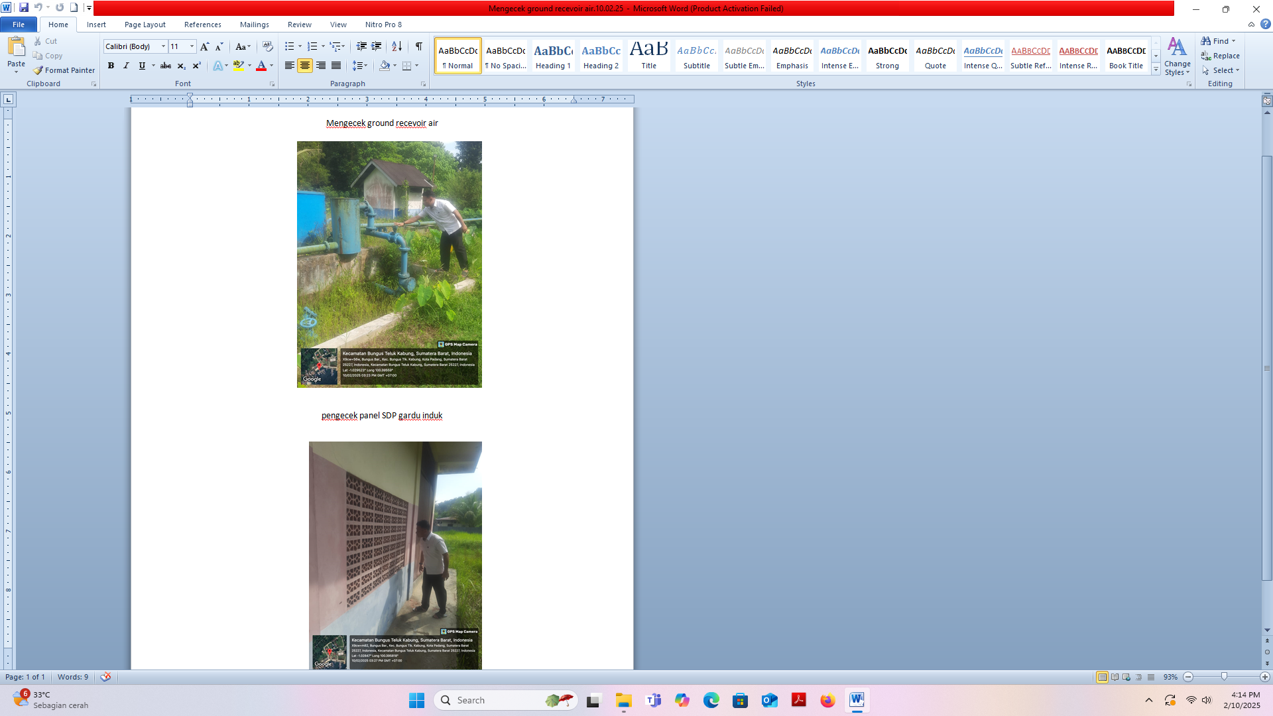Open the File tab
The height and width of the screenshot is (716, 1273).
coord(19,25)
